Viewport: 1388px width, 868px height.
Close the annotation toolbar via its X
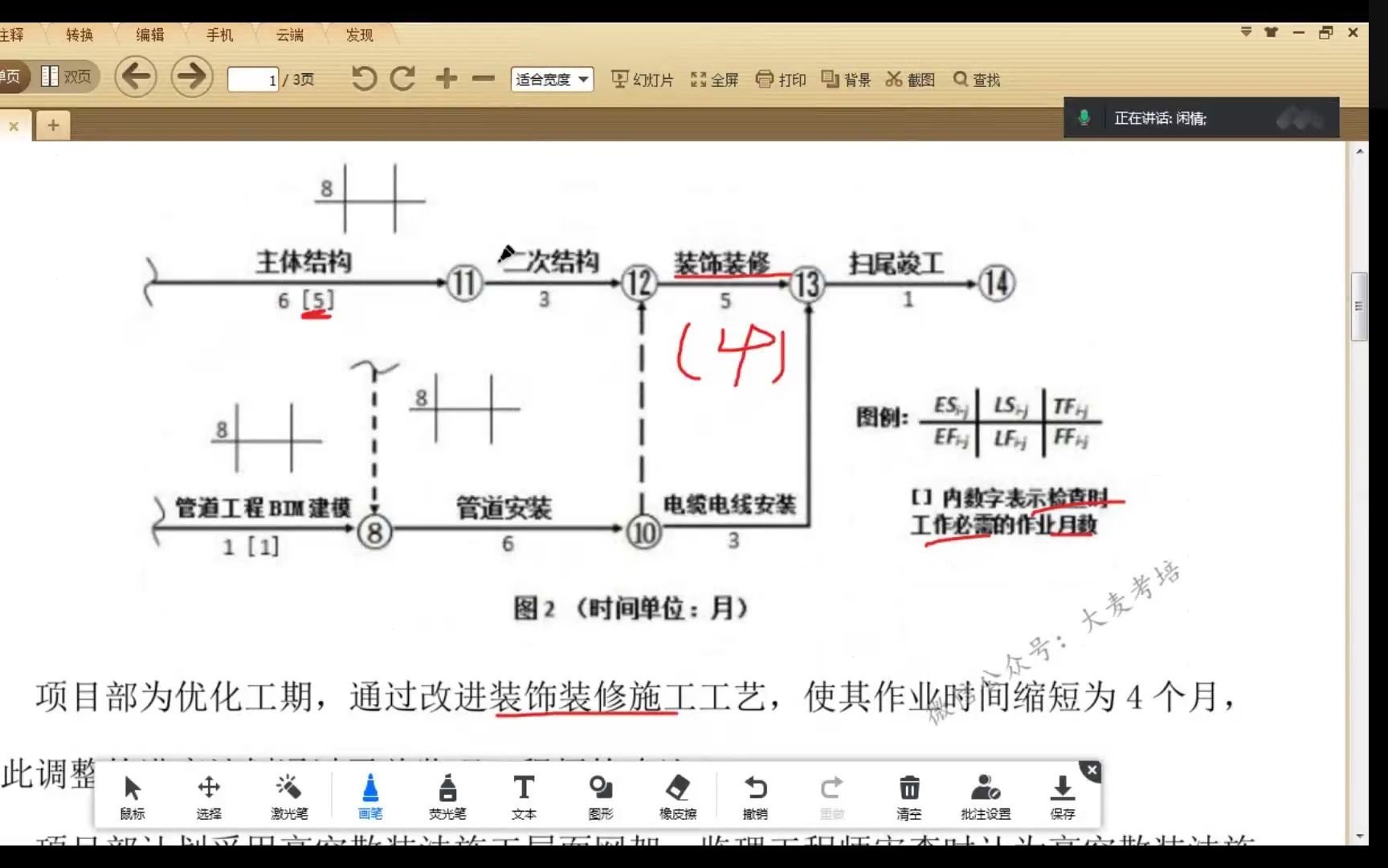click(x=1091, y=770)
